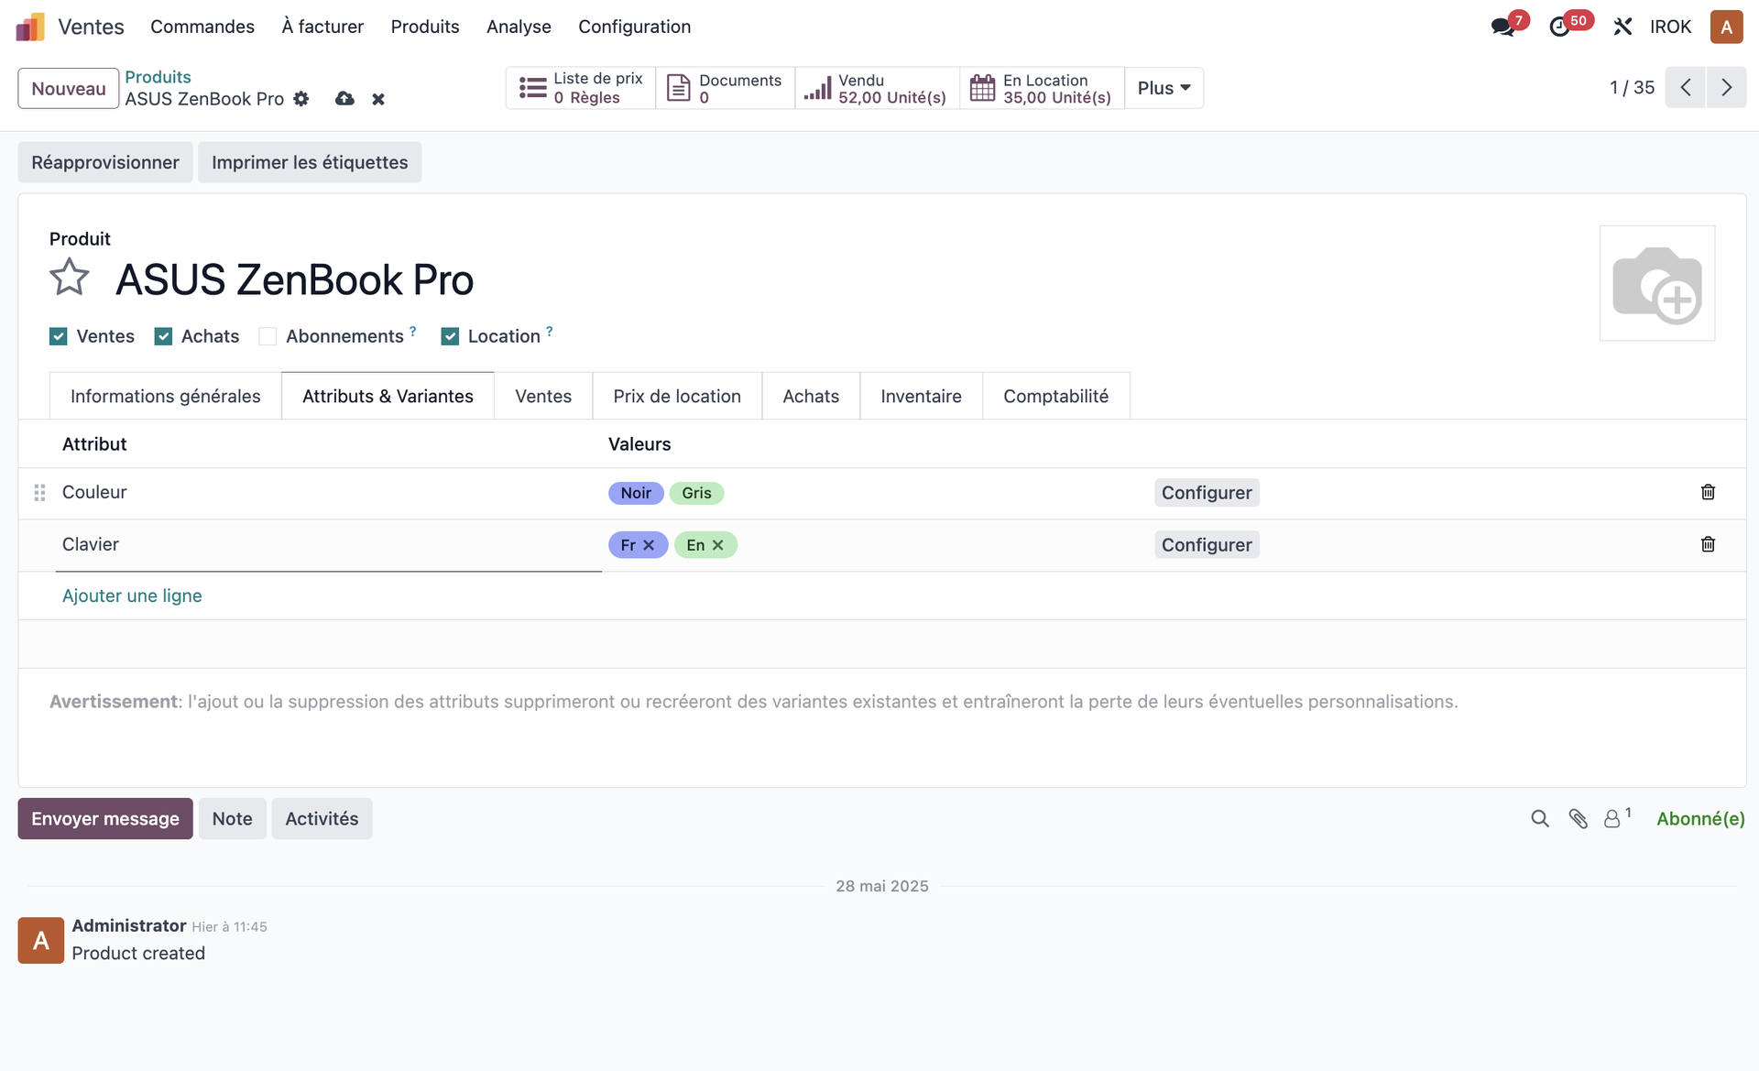Toggle the Location checkbox
Screen dimensions: 1759x1071
click(450, 336)
